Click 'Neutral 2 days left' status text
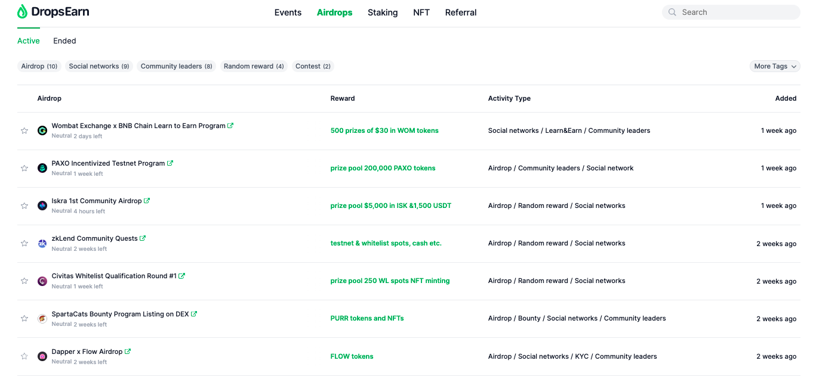Screen dimensions: 813x376 point(77,136)
